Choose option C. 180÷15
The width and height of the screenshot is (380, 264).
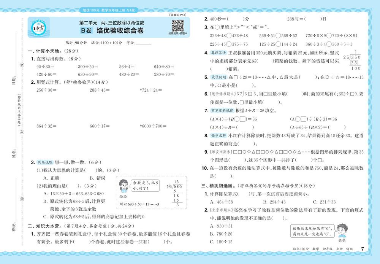click(221, 242)
